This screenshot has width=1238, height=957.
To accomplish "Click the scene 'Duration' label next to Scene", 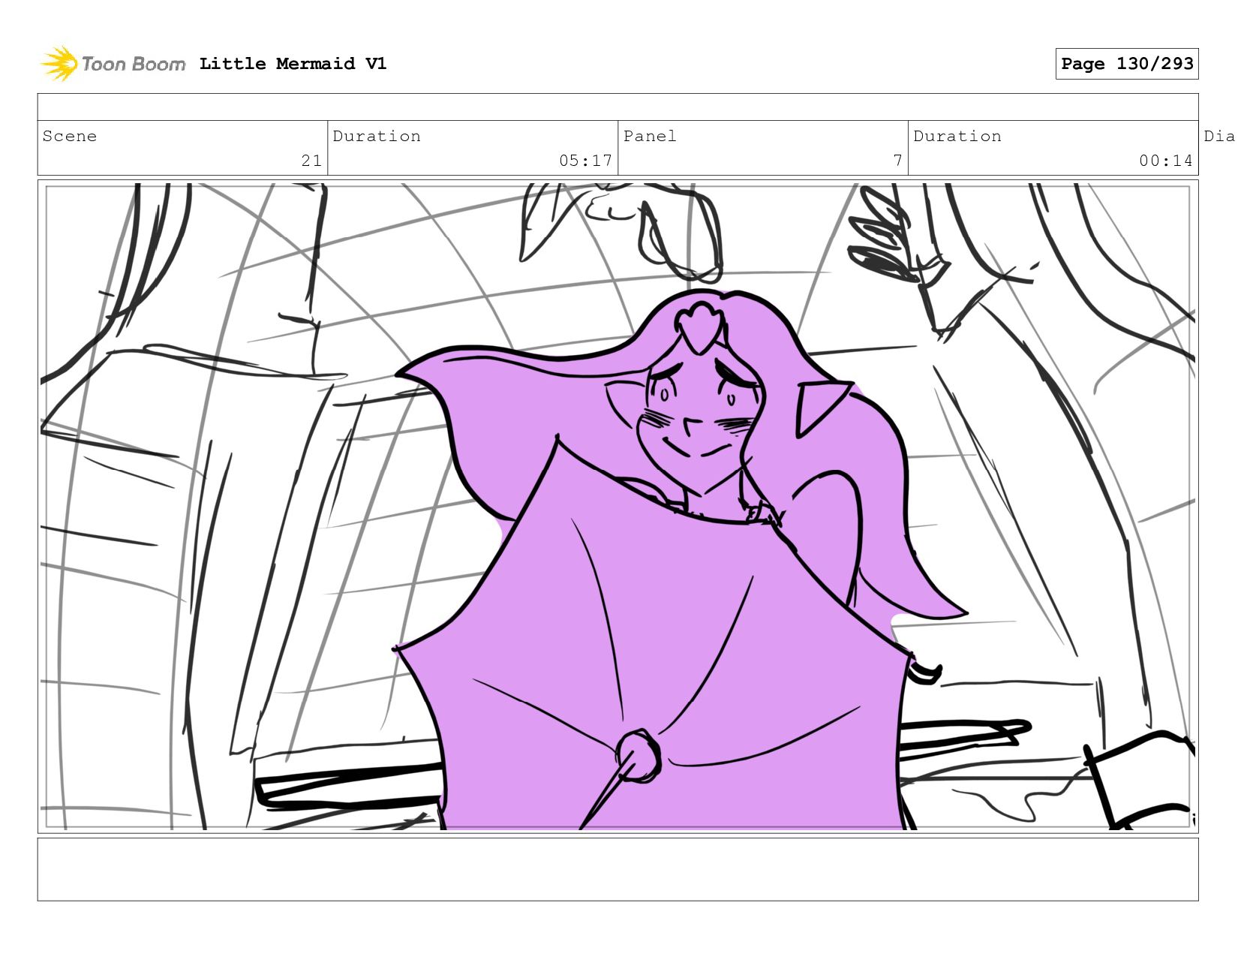I will tap(377, 136).
